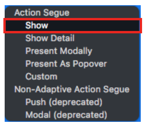Choose Show Detail from segue menu

pos(73,38)
